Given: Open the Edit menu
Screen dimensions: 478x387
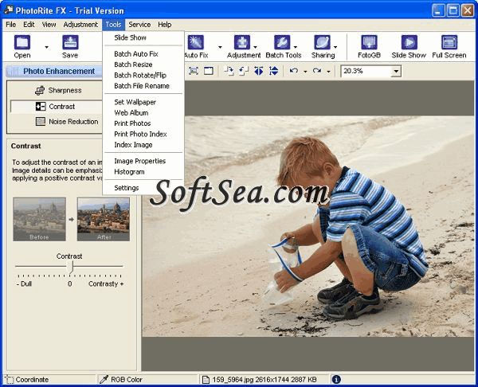Looking at the screenshot, I should click(29, 25).
